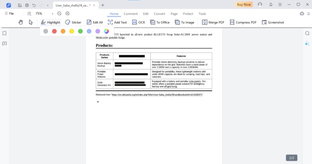Click the solar panels underlined text

click(x=195, y=81)
